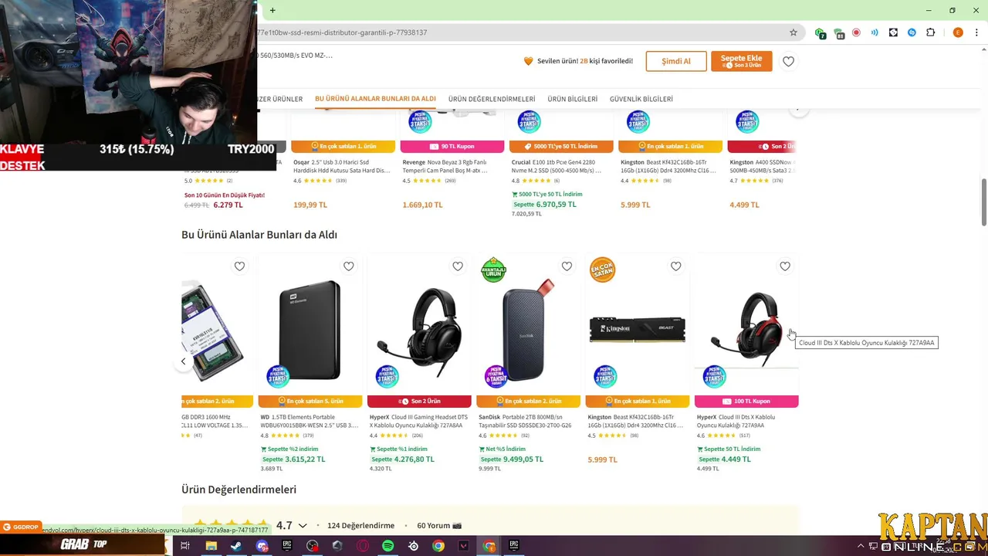Click the page's vertical scrollbar thumb
988x556 pixels.
coord(983,202)
